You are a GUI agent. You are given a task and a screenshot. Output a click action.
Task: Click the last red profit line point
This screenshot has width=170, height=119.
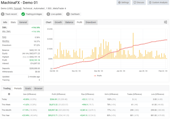click(x=167, y=40)
